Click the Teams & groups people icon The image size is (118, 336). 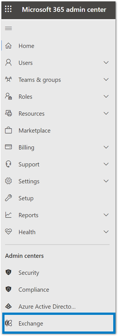(x=8, y=80)
